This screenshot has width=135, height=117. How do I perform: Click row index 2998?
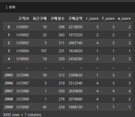pos(9,99)
